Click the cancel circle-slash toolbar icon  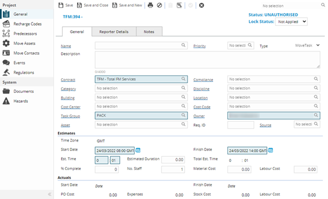160,5
